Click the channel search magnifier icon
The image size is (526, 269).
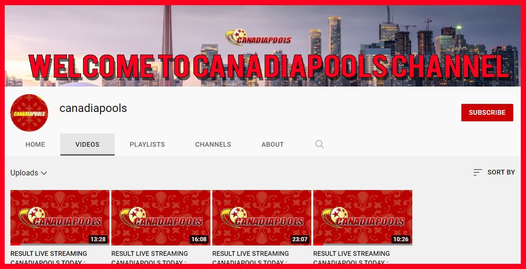(x=319, y=144)
